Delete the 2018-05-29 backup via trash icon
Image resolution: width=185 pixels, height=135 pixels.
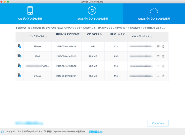click(163, 76)
